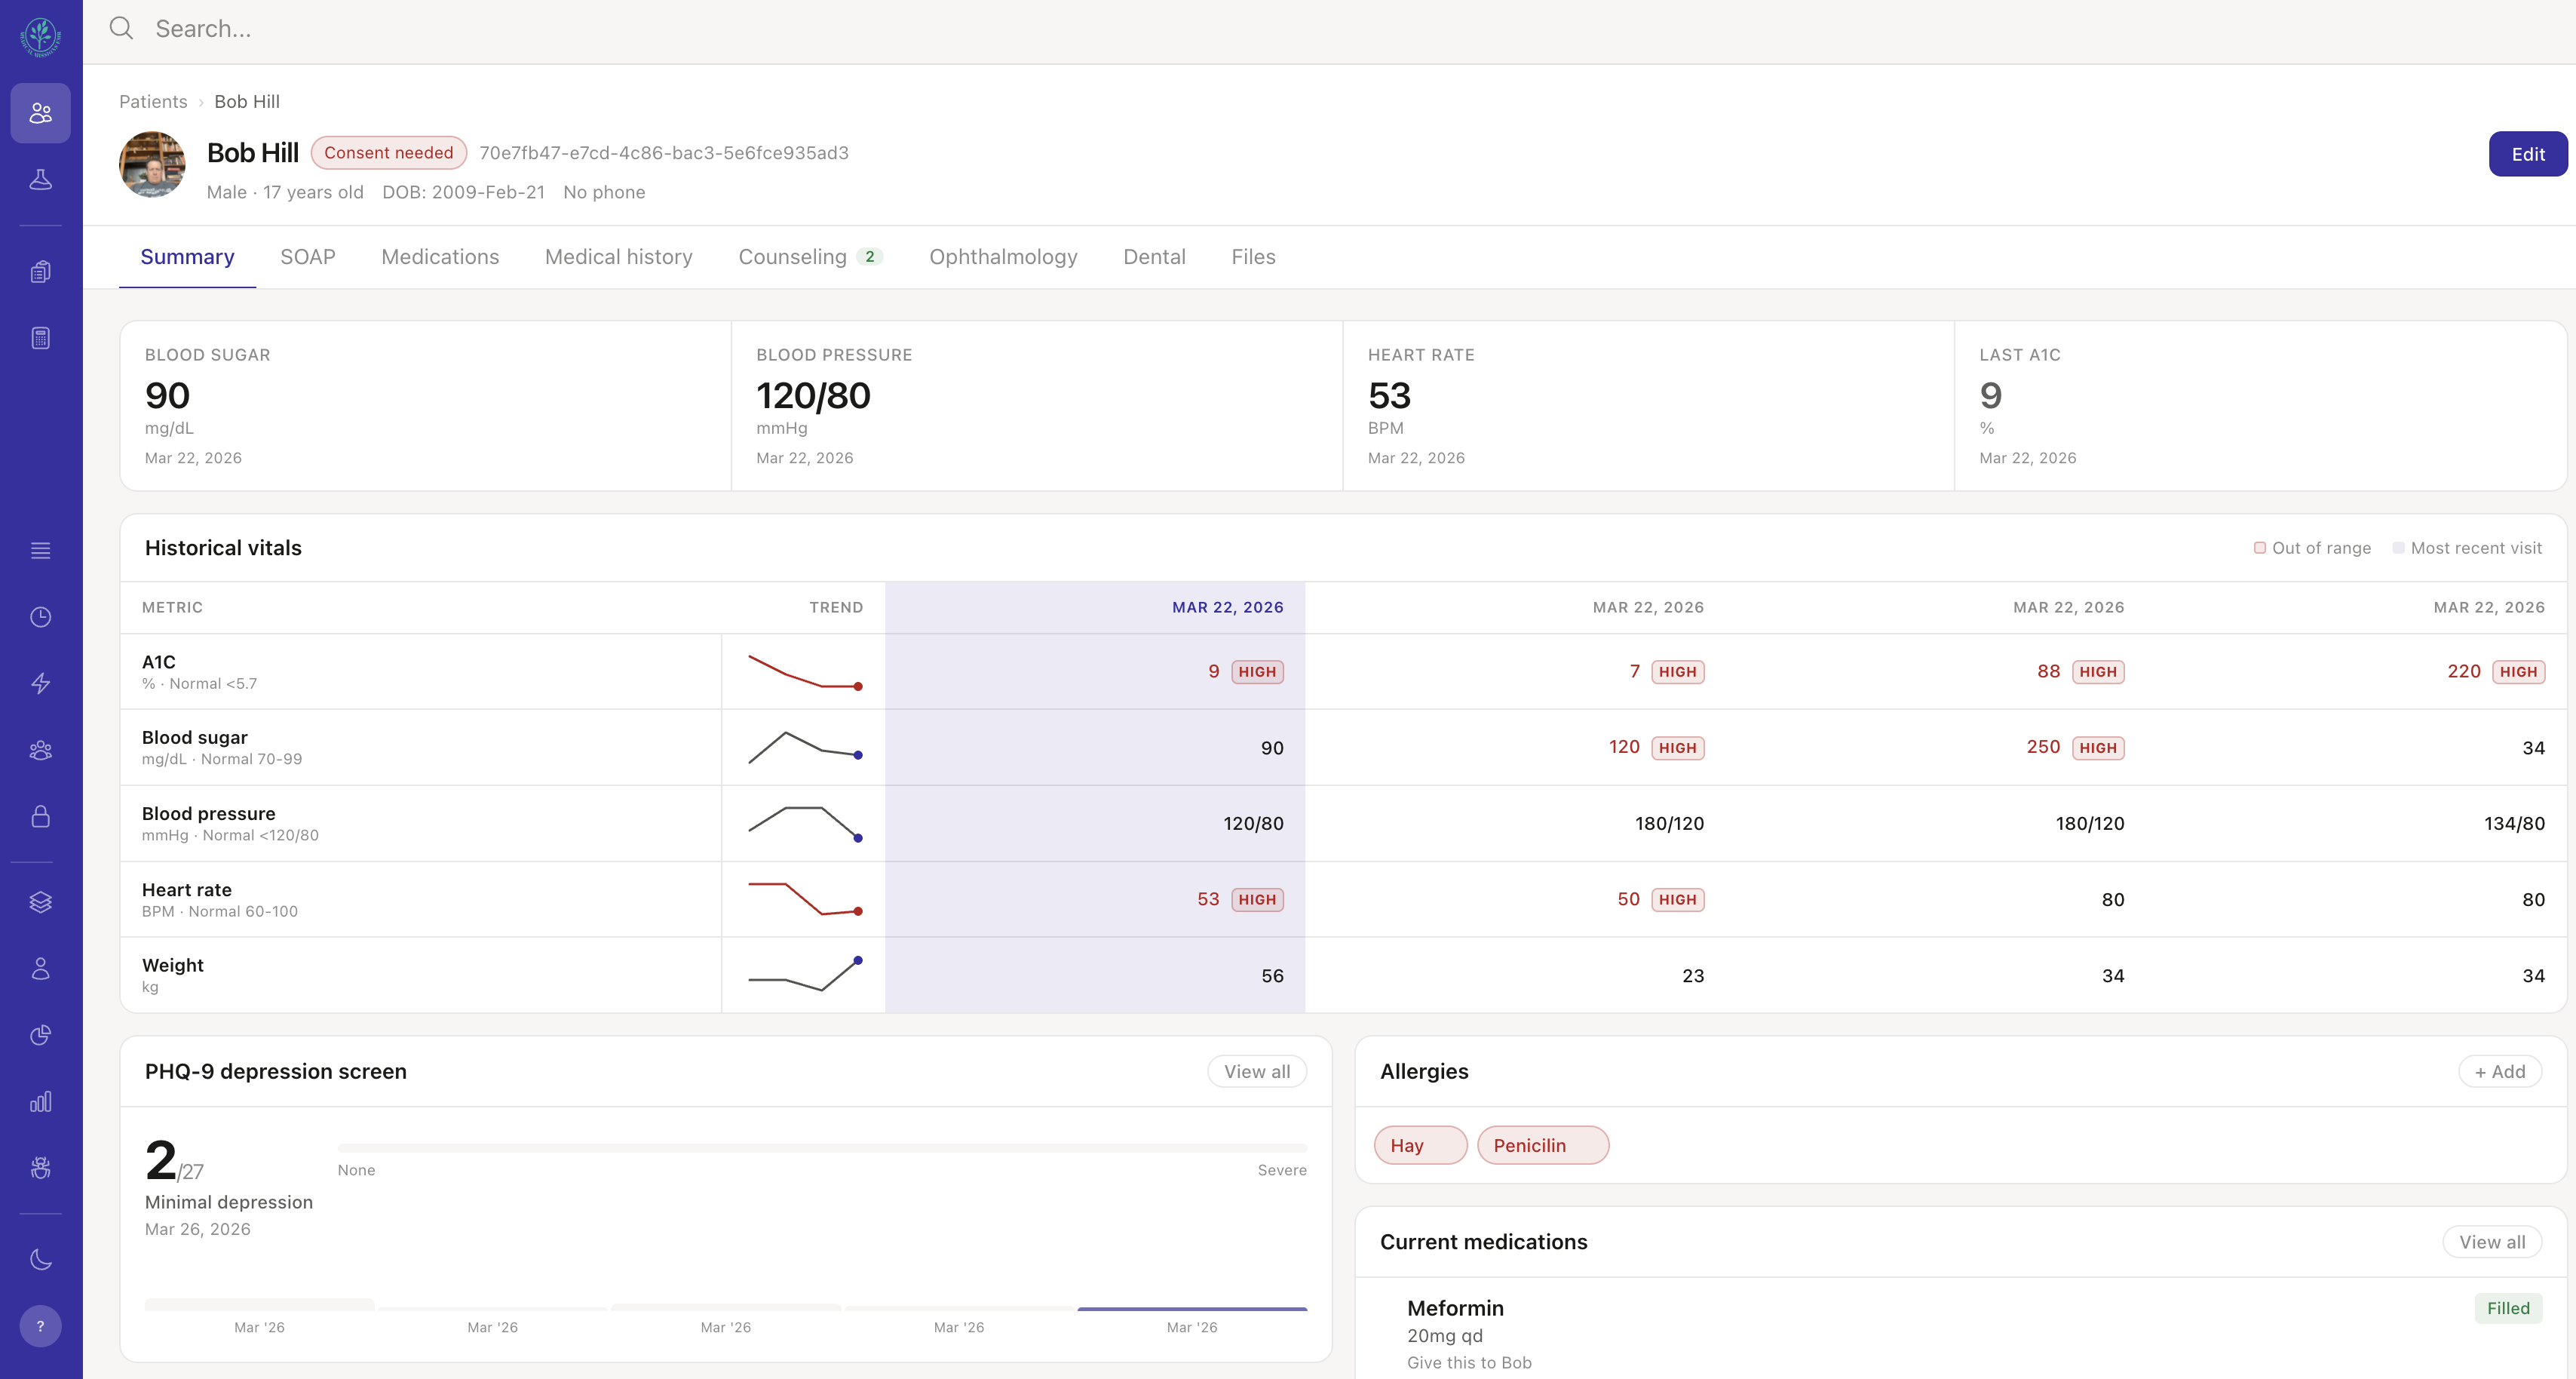
Task: Click the Edit patient button
Action: (2527, 154)
